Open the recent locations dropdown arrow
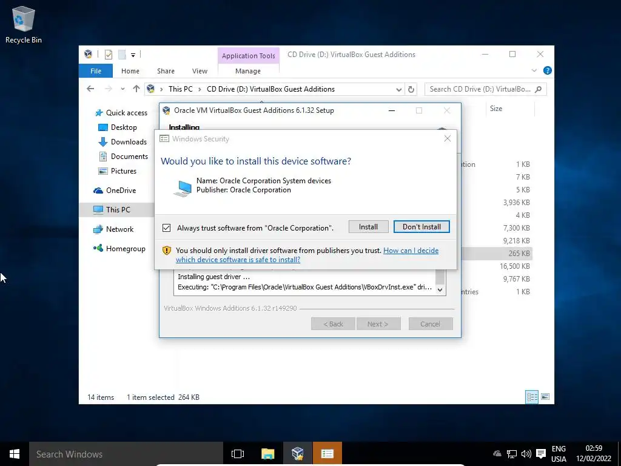Screen dimensions: 621x466 [123, 89]
